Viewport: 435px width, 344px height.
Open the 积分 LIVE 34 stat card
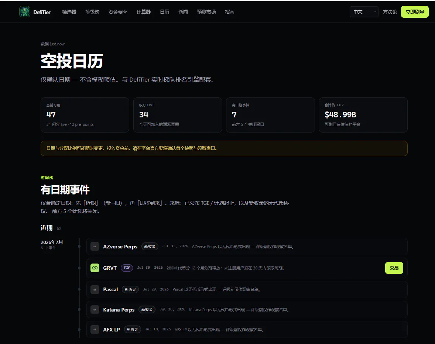click(178, 115)
